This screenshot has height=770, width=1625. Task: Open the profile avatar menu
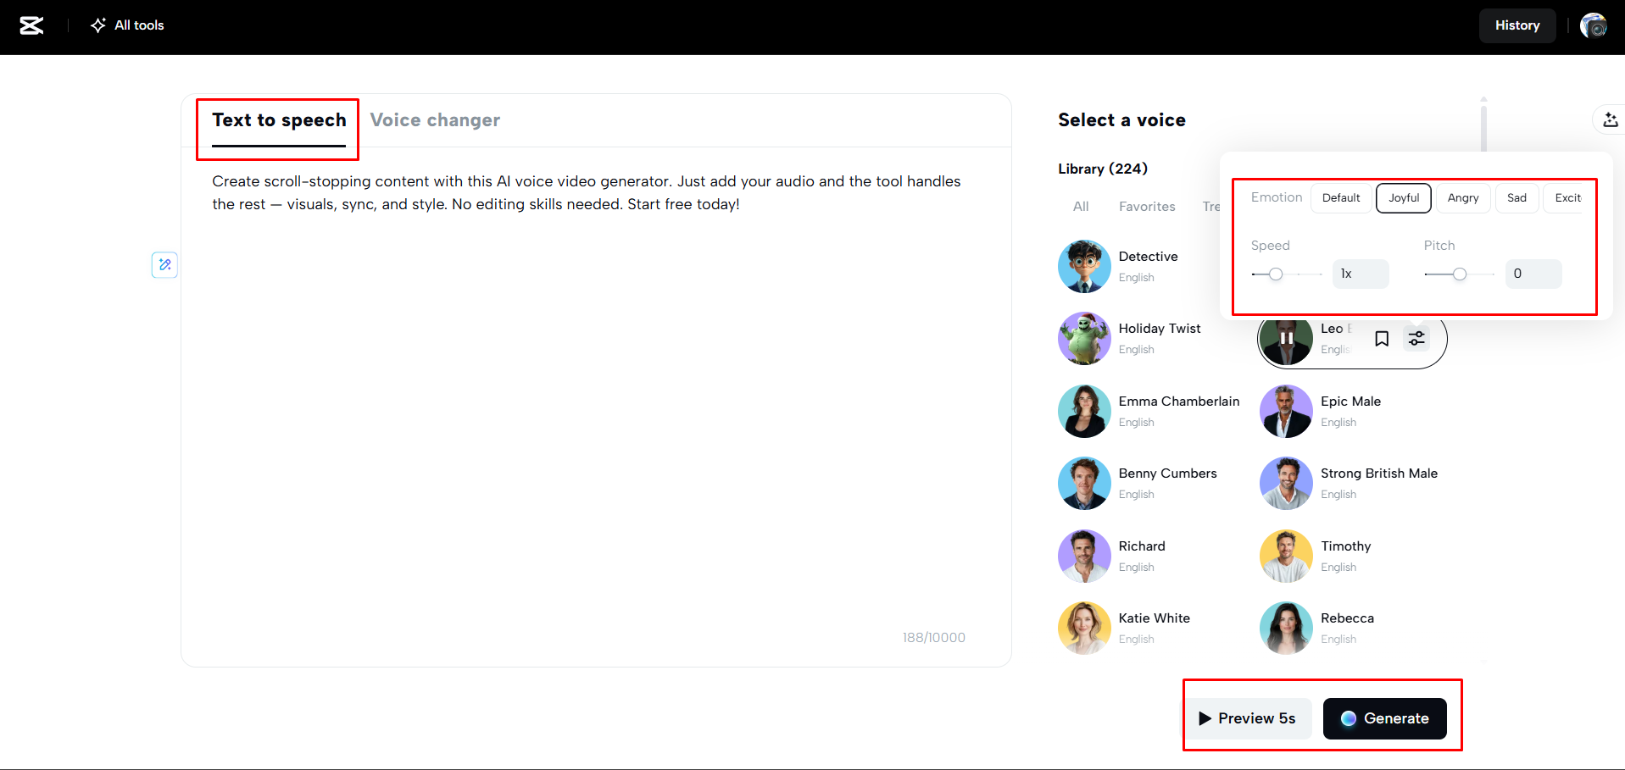point(1594,25)
